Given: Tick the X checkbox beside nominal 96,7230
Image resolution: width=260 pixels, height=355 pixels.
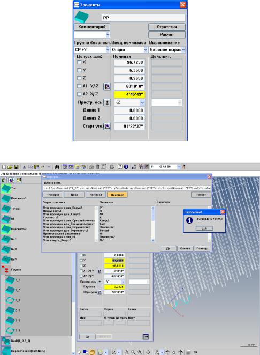Looking at the screenshot, I should pos(79,62).
